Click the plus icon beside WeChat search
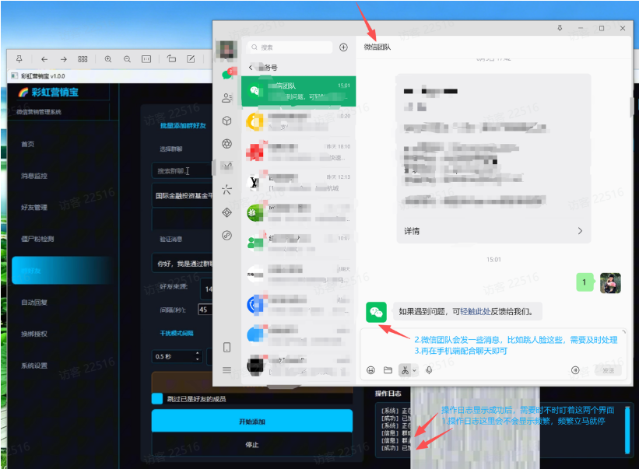This screenshot has height=469, width=639. click(x=343, y=47)
